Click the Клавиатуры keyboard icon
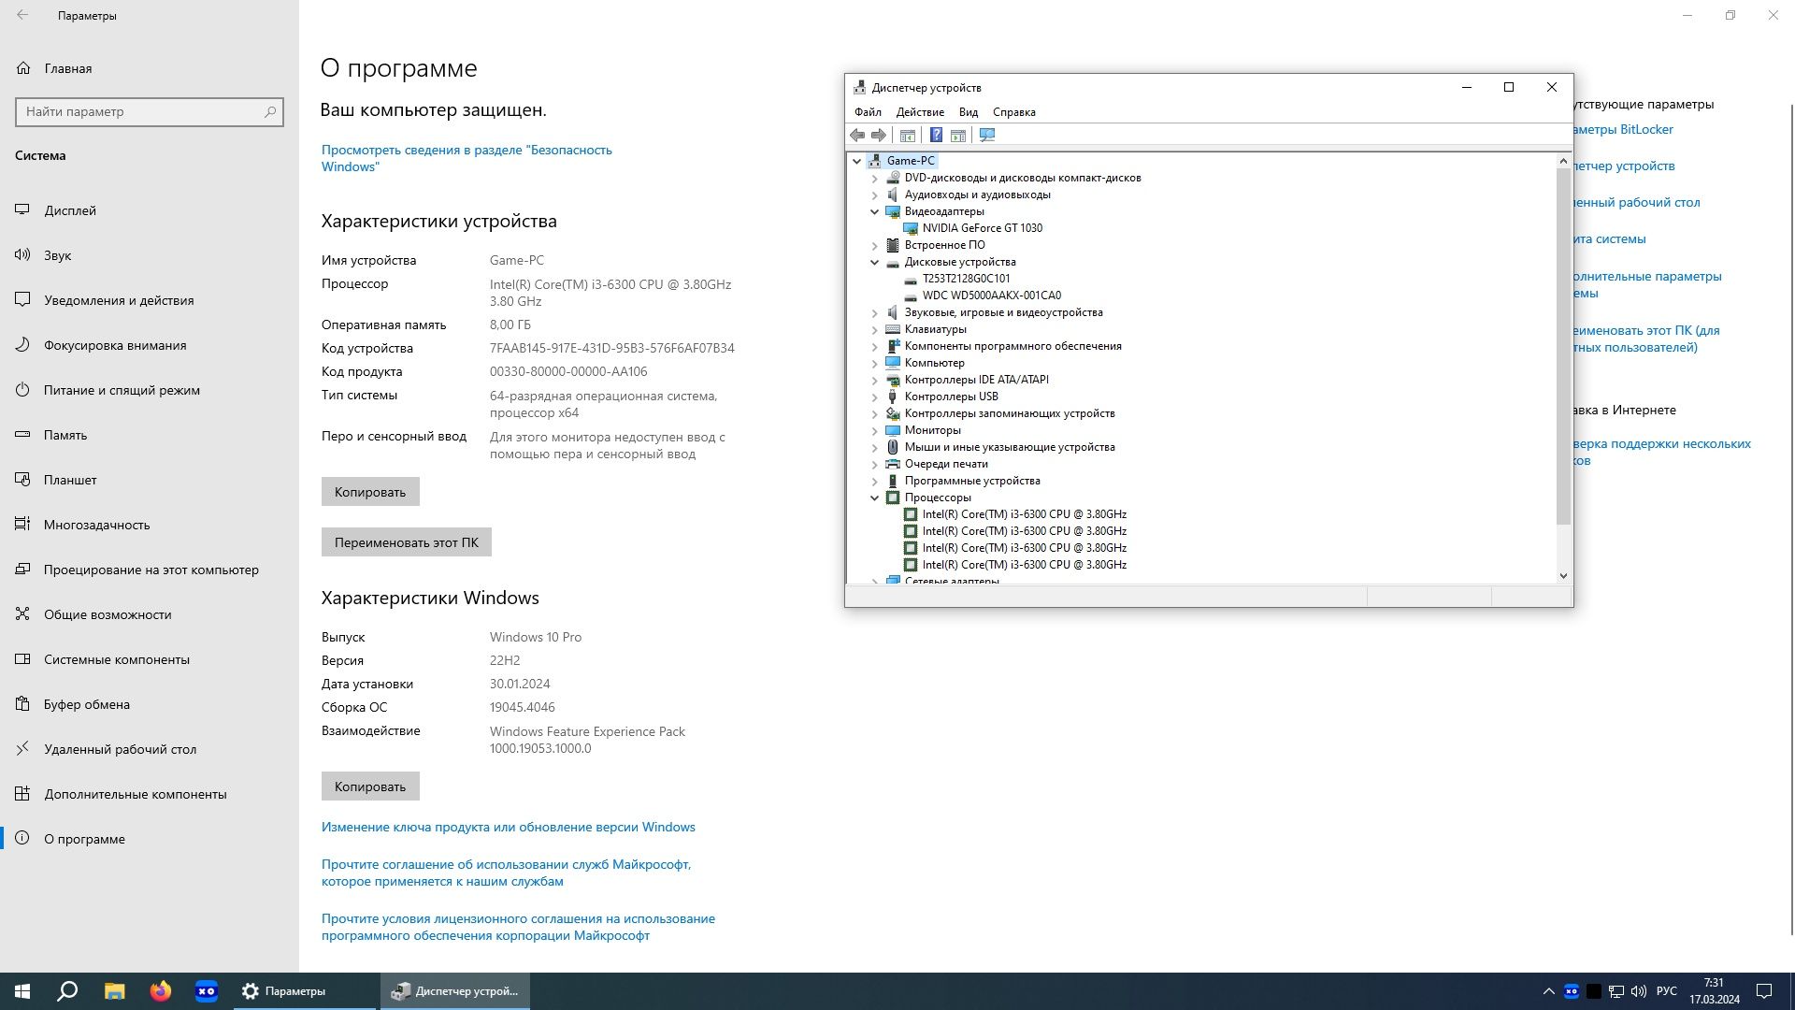 tap(893, 329)
